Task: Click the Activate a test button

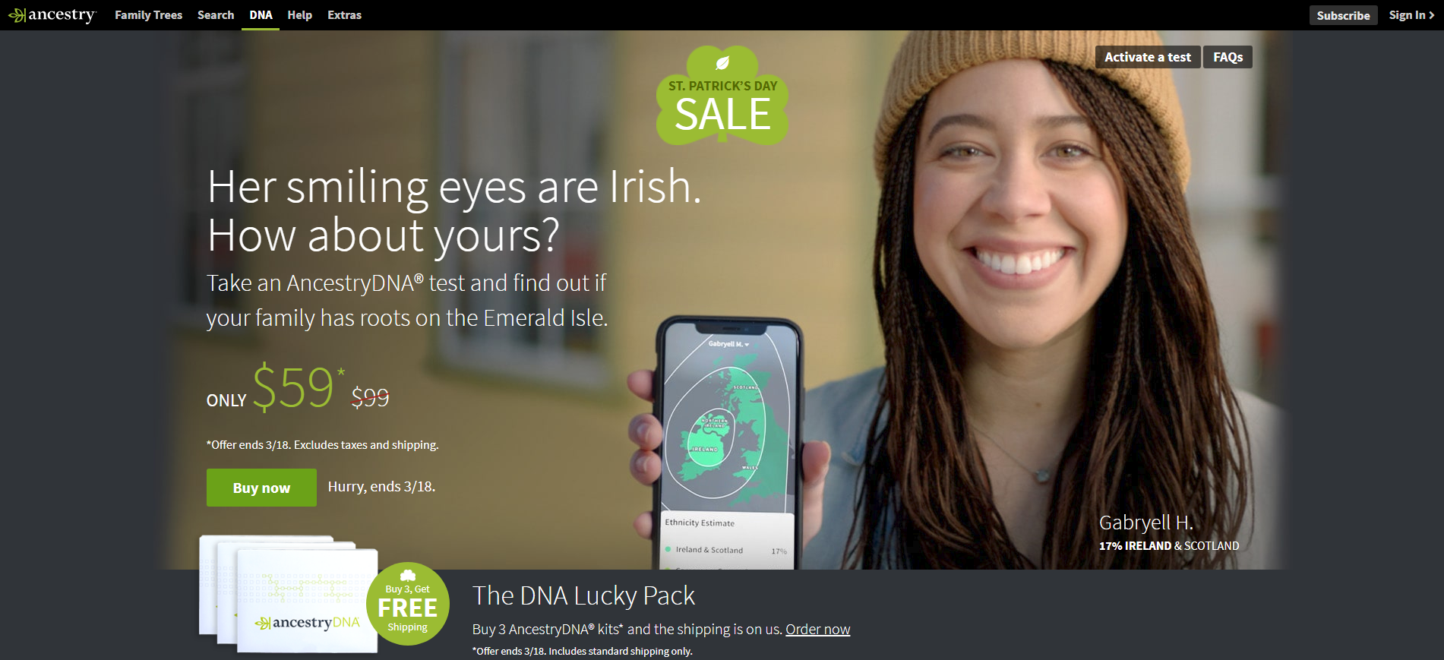Action: (1148, 57)
